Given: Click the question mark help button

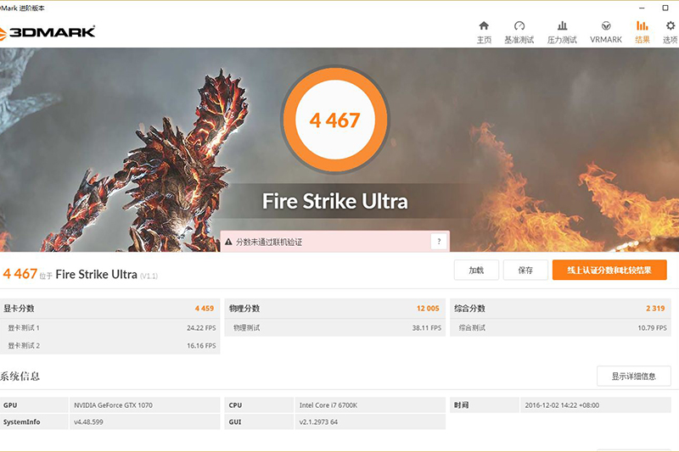Looking at the screenshot, I should 439,242.
